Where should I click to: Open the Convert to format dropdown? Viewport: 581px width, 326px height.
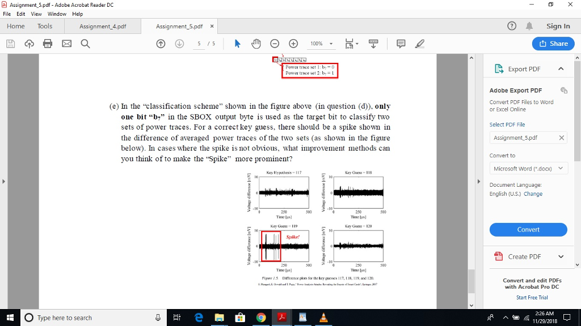528,168
